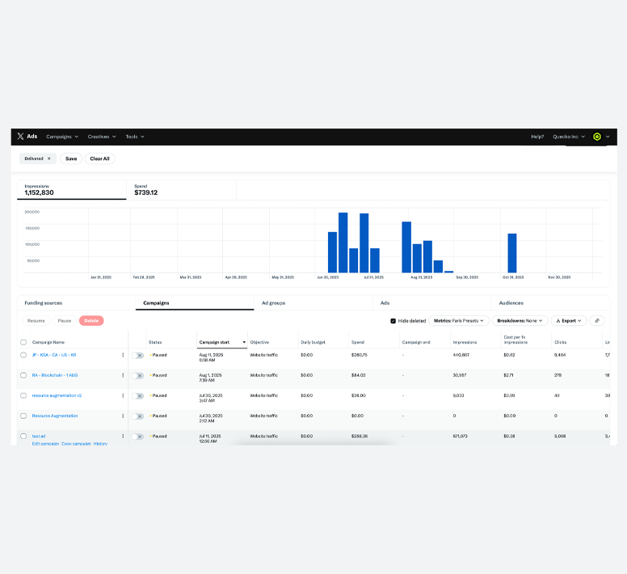Select the JP - KSA - CA campaign checkbox
The image size is (627, 574).
pyautogui.click(x=23, y=355)
